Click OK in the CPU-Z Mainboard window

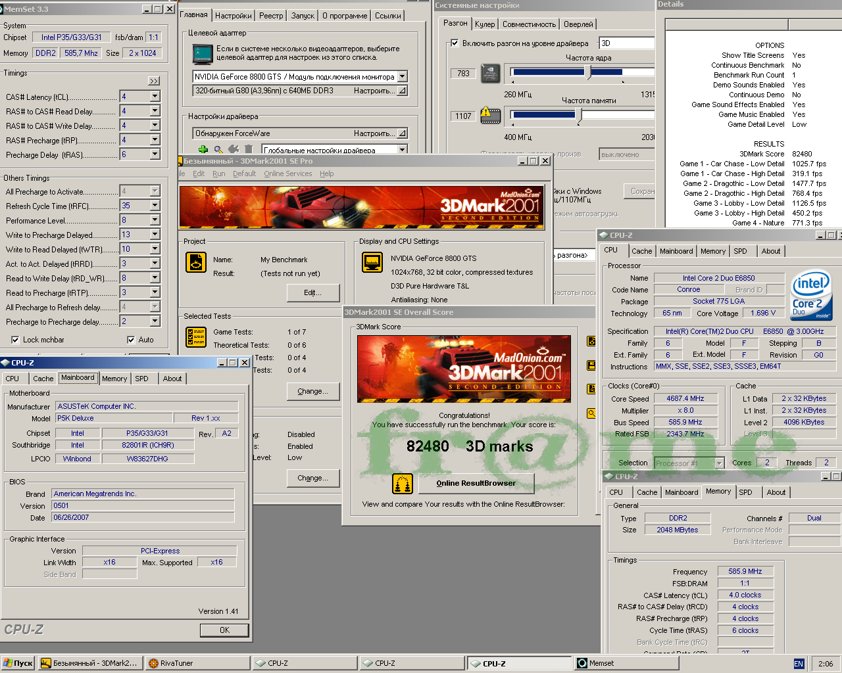pyautogui.click(x=224, y=630)
